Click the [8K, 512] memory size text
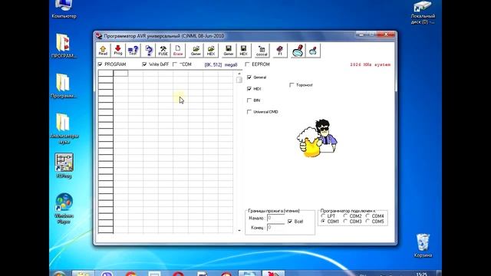The image size is (491, 276). 213,64
